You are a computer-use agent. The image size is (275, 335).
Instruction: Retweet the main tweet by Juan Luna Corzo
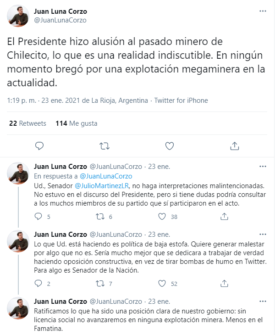coord(104,146)
